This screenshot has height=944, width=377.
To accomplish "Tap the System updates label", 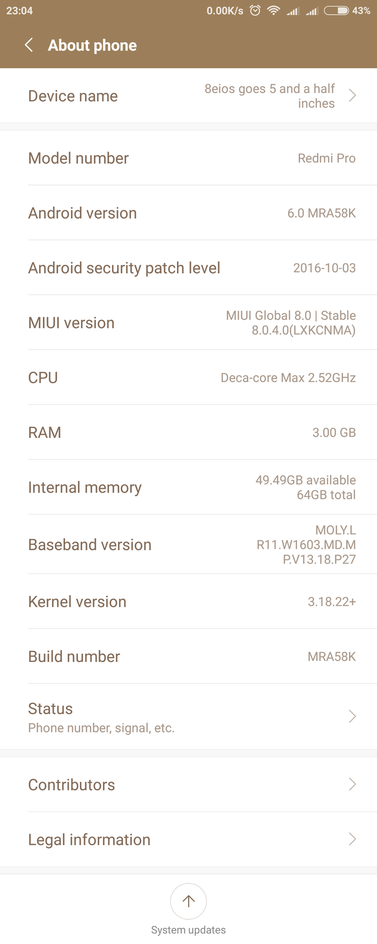I will [188, 930].
